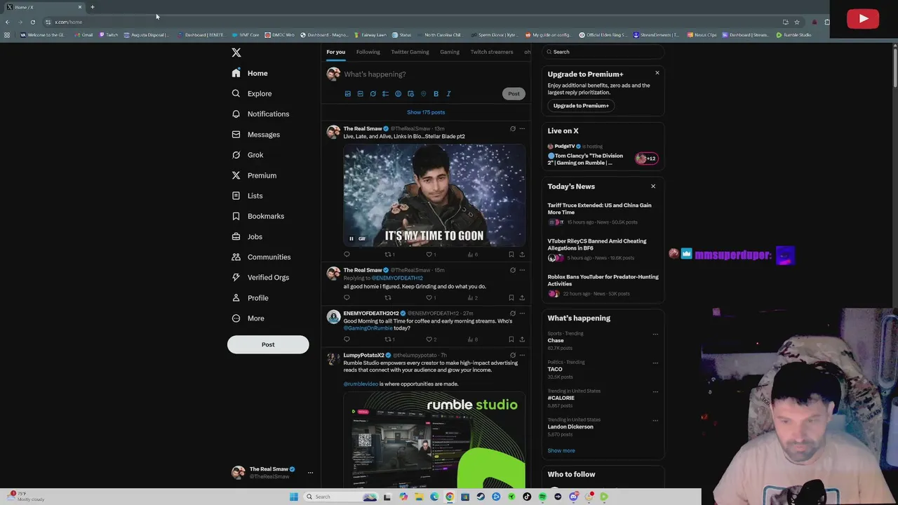Click the Upgrade to Premium+ button
This screenshot has height=505, width=898.
tap(581, 106)
